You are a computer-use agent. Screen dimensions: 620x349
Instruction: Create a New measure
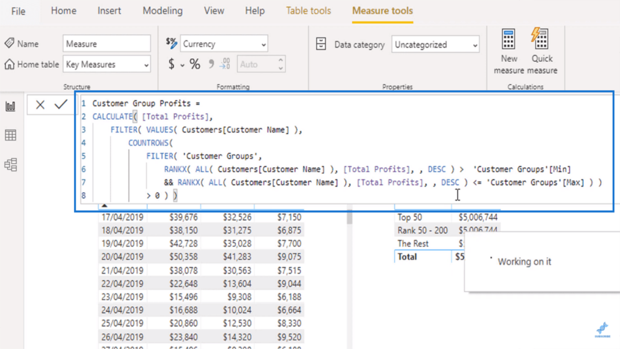tap(509, 51)
